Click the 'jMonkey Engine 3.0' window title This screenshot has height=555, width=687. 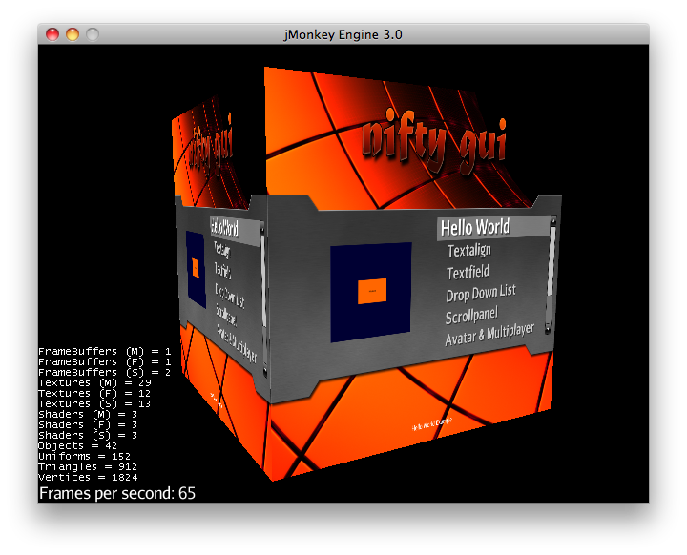click(x=343, y=34)
